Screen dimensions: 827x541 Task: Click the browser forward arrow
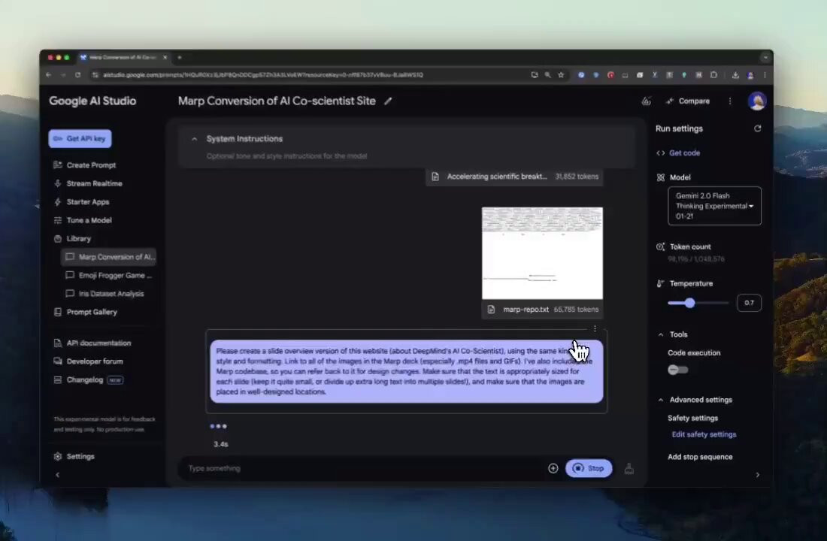[x=62, y=75]
